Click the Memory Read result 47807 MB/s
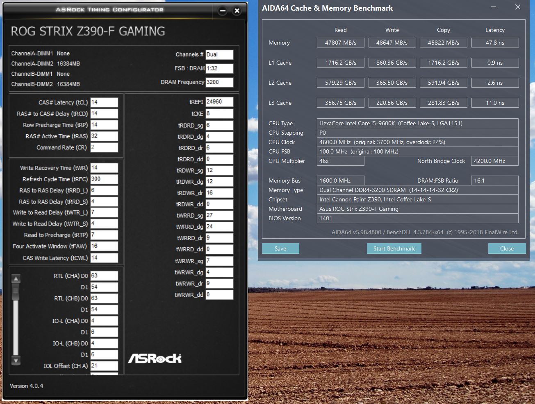Viewport: 535px width, 404px height. coord(341,43)
